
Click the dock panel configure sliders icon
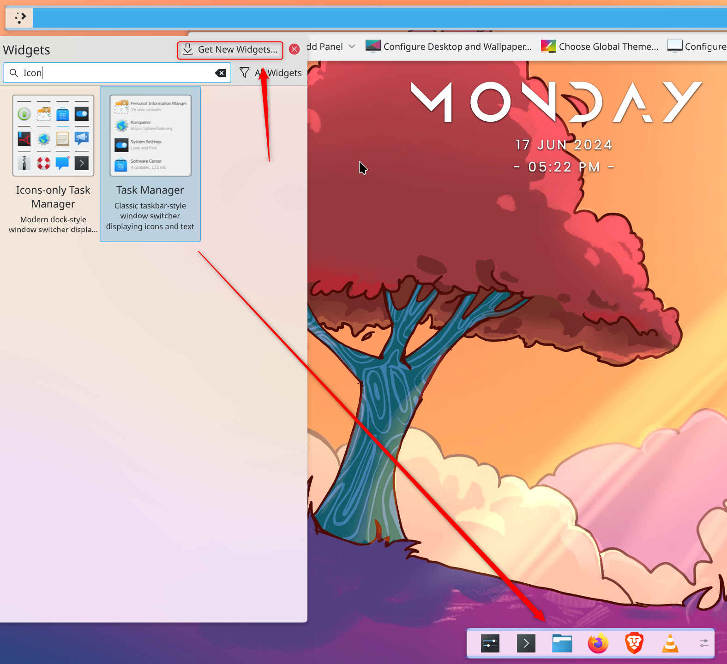click(704, 643)
